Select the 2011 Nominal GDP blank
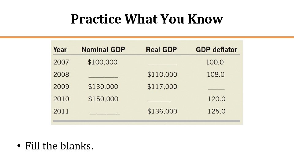This screenshot has width=294, height=165. [105, 113]
